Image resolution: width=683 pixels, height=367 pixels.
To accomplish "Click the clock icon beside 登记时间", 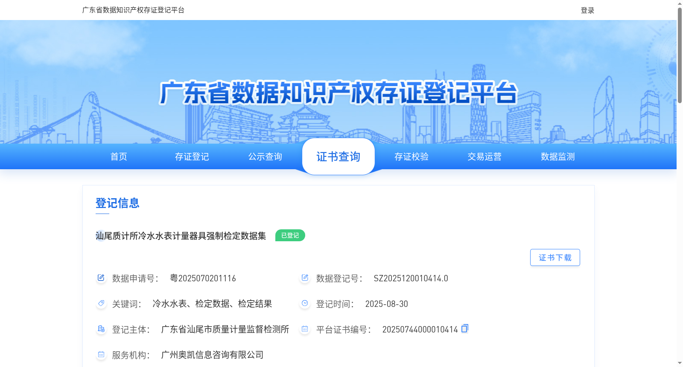I will tap(305, 303).
